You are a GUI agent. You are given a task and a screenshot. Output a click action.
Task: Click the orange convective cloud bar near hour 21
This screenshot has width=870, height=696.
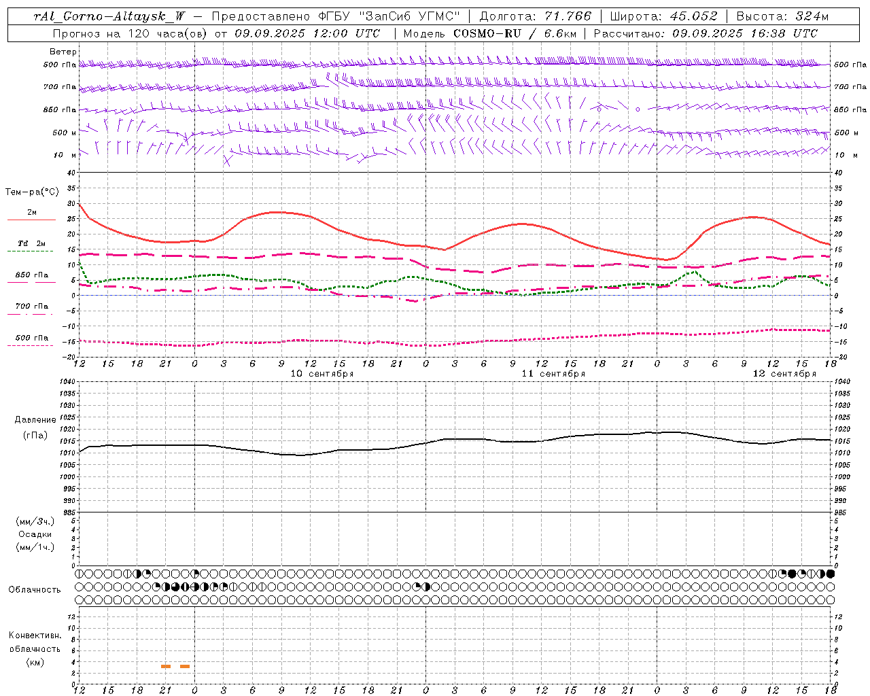(x=166, y=666)
